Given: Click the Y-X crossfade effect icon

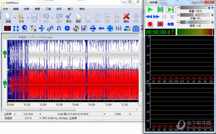Looking at the screenshot, I should point(33,29).
